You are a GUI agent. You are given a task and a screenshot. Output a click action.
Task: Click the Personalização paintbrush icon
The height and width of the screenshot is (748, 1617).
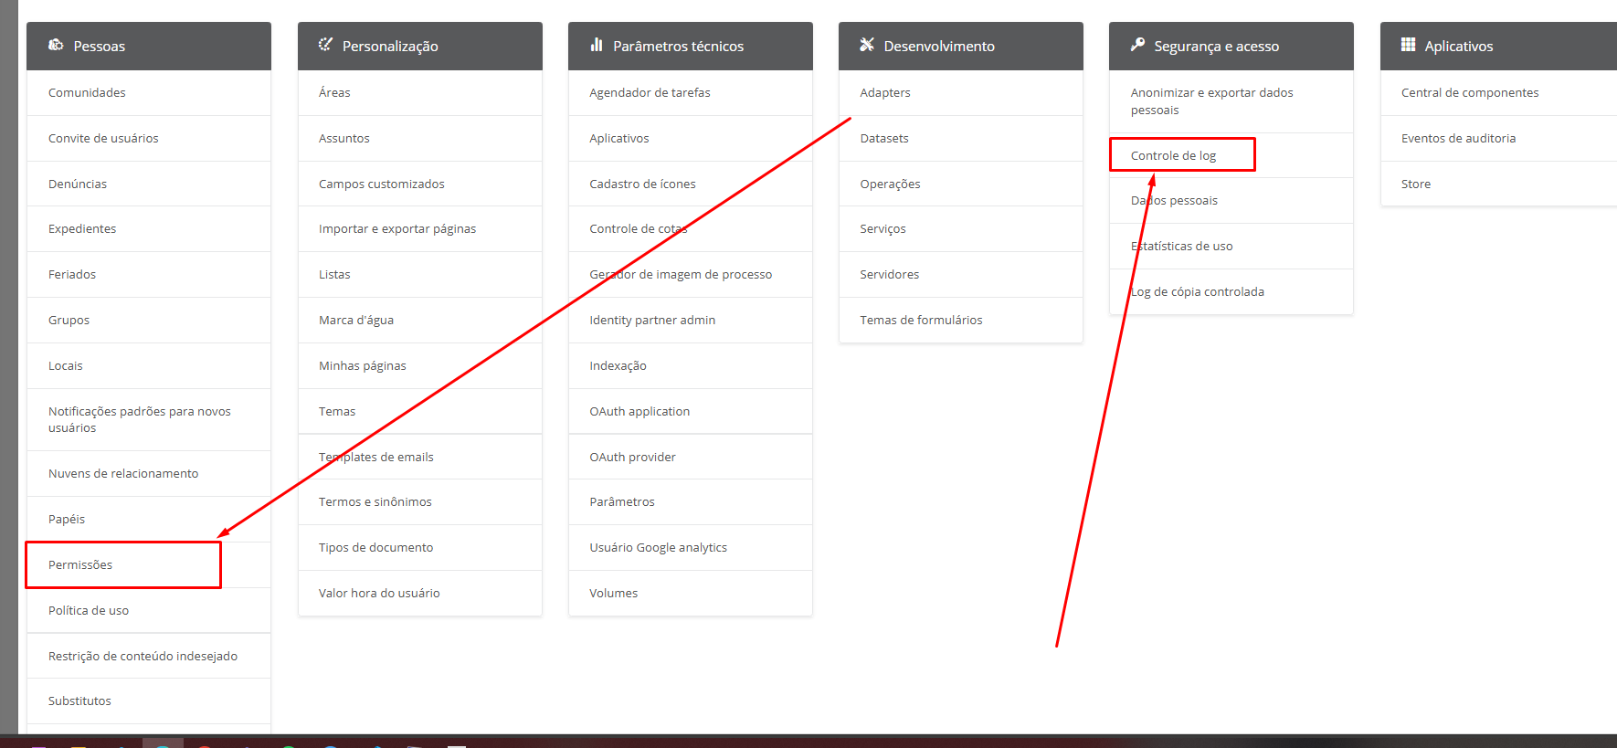pos(325,45)
